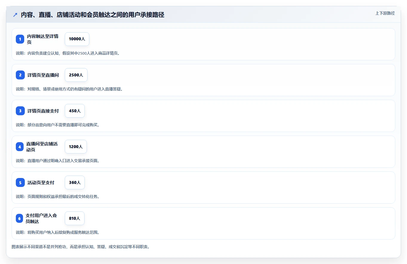This screenshot has height=264, width=407.
Task: Select the 450人 value chip
Action: click(x=75, y=111)
